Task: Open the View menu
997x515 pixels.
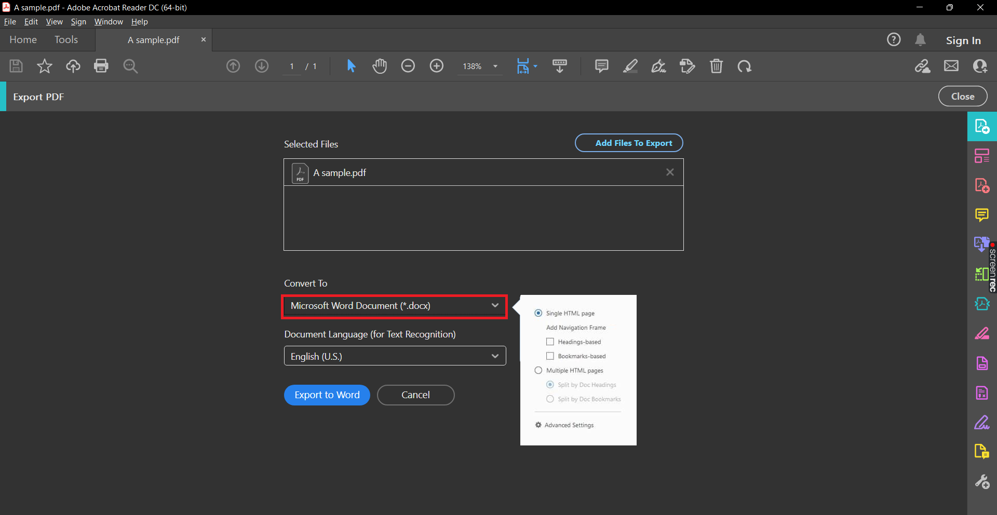Action: (54, 22)
